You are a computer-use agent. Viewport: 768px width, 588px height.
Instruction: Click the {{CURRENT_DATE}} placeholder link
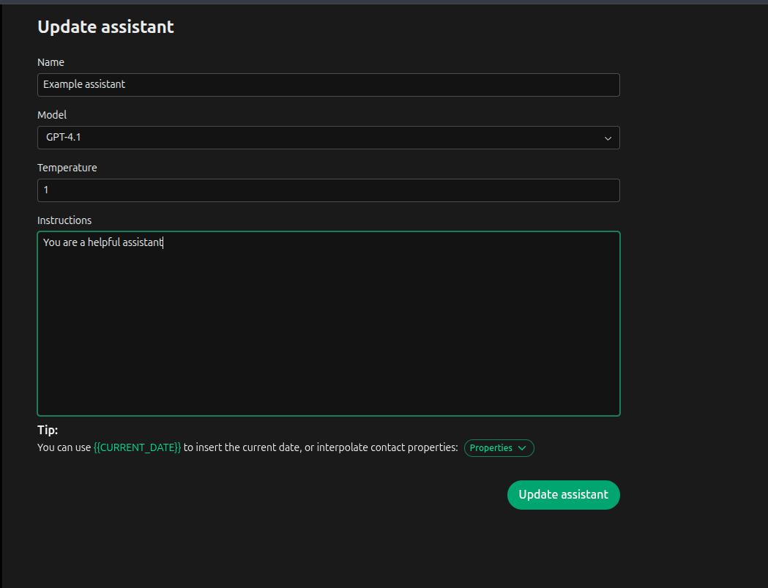(138, 447)
